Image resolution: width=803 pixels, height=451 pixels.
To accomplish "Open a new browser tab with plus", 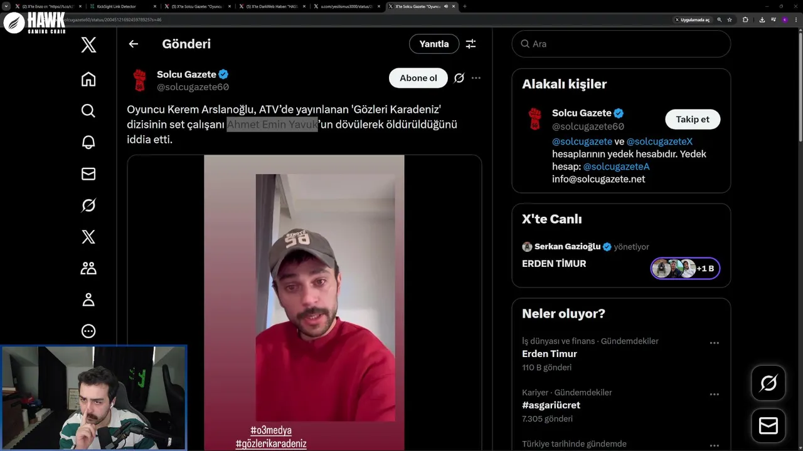I will [465, 6].
